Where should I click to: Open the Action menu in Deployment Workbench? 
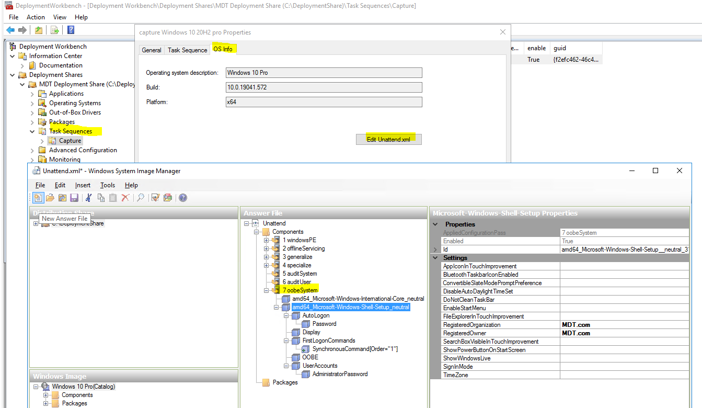pos(36,17)
